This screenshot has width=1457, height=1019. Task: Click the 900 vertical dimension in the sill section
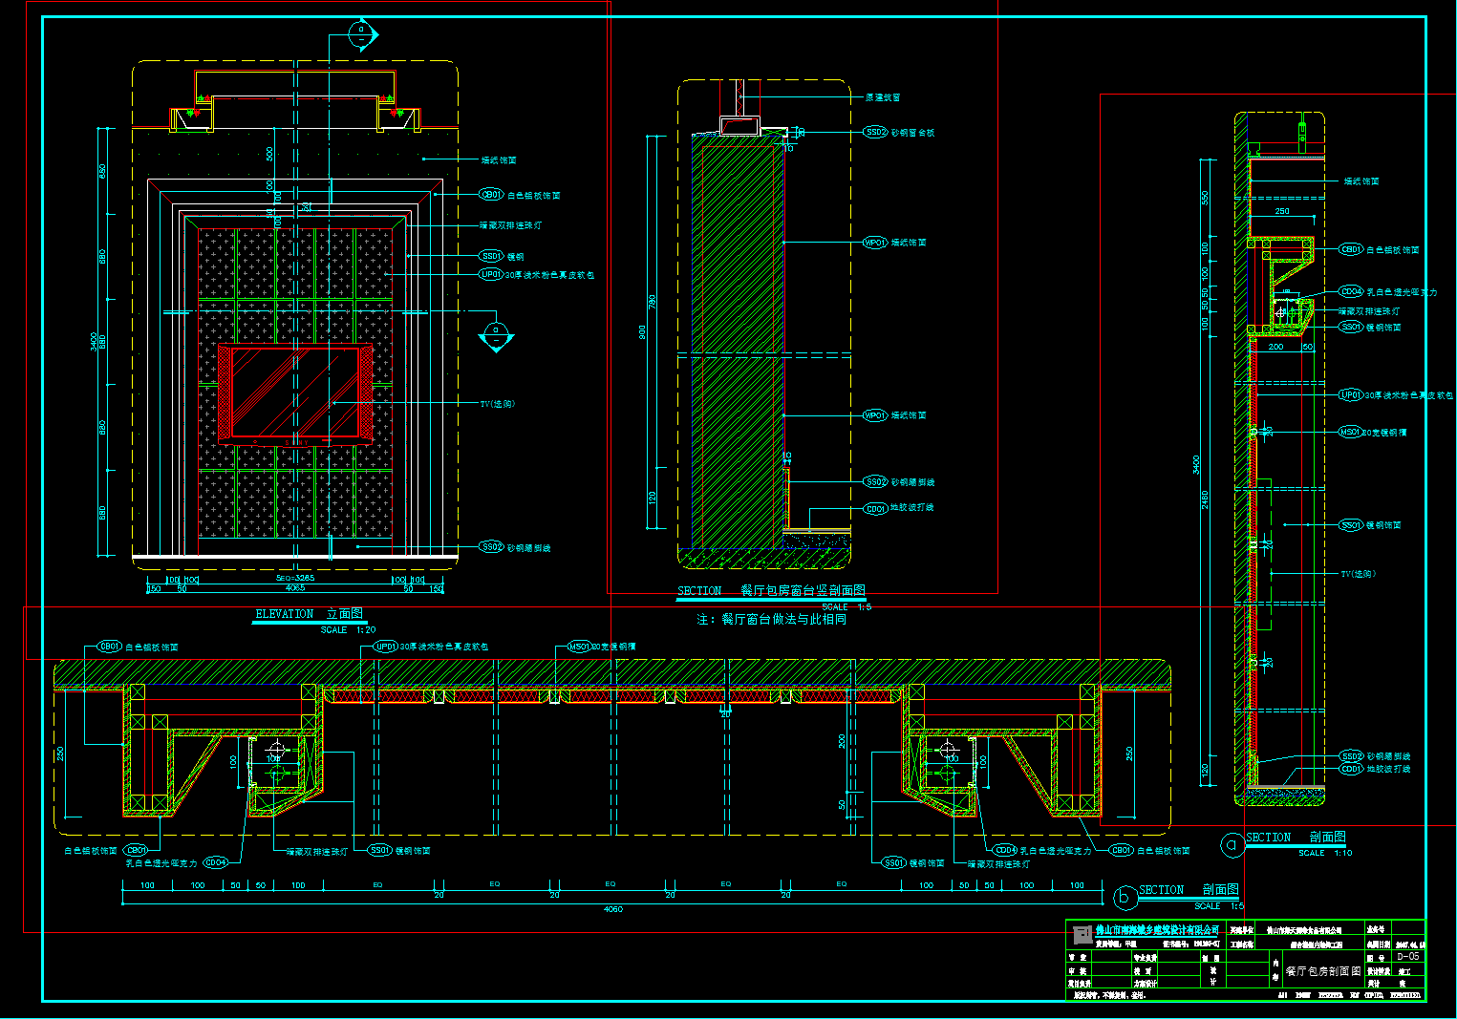[643, 331]
